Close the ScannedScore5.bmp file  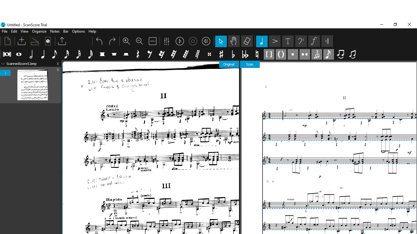click(58, 64)
